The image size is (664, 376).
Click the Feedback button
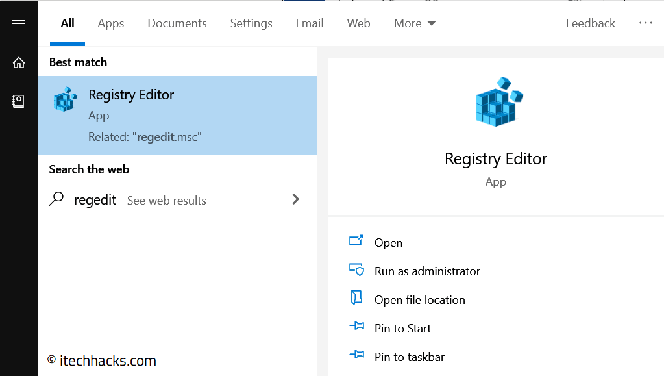[590, 23]
